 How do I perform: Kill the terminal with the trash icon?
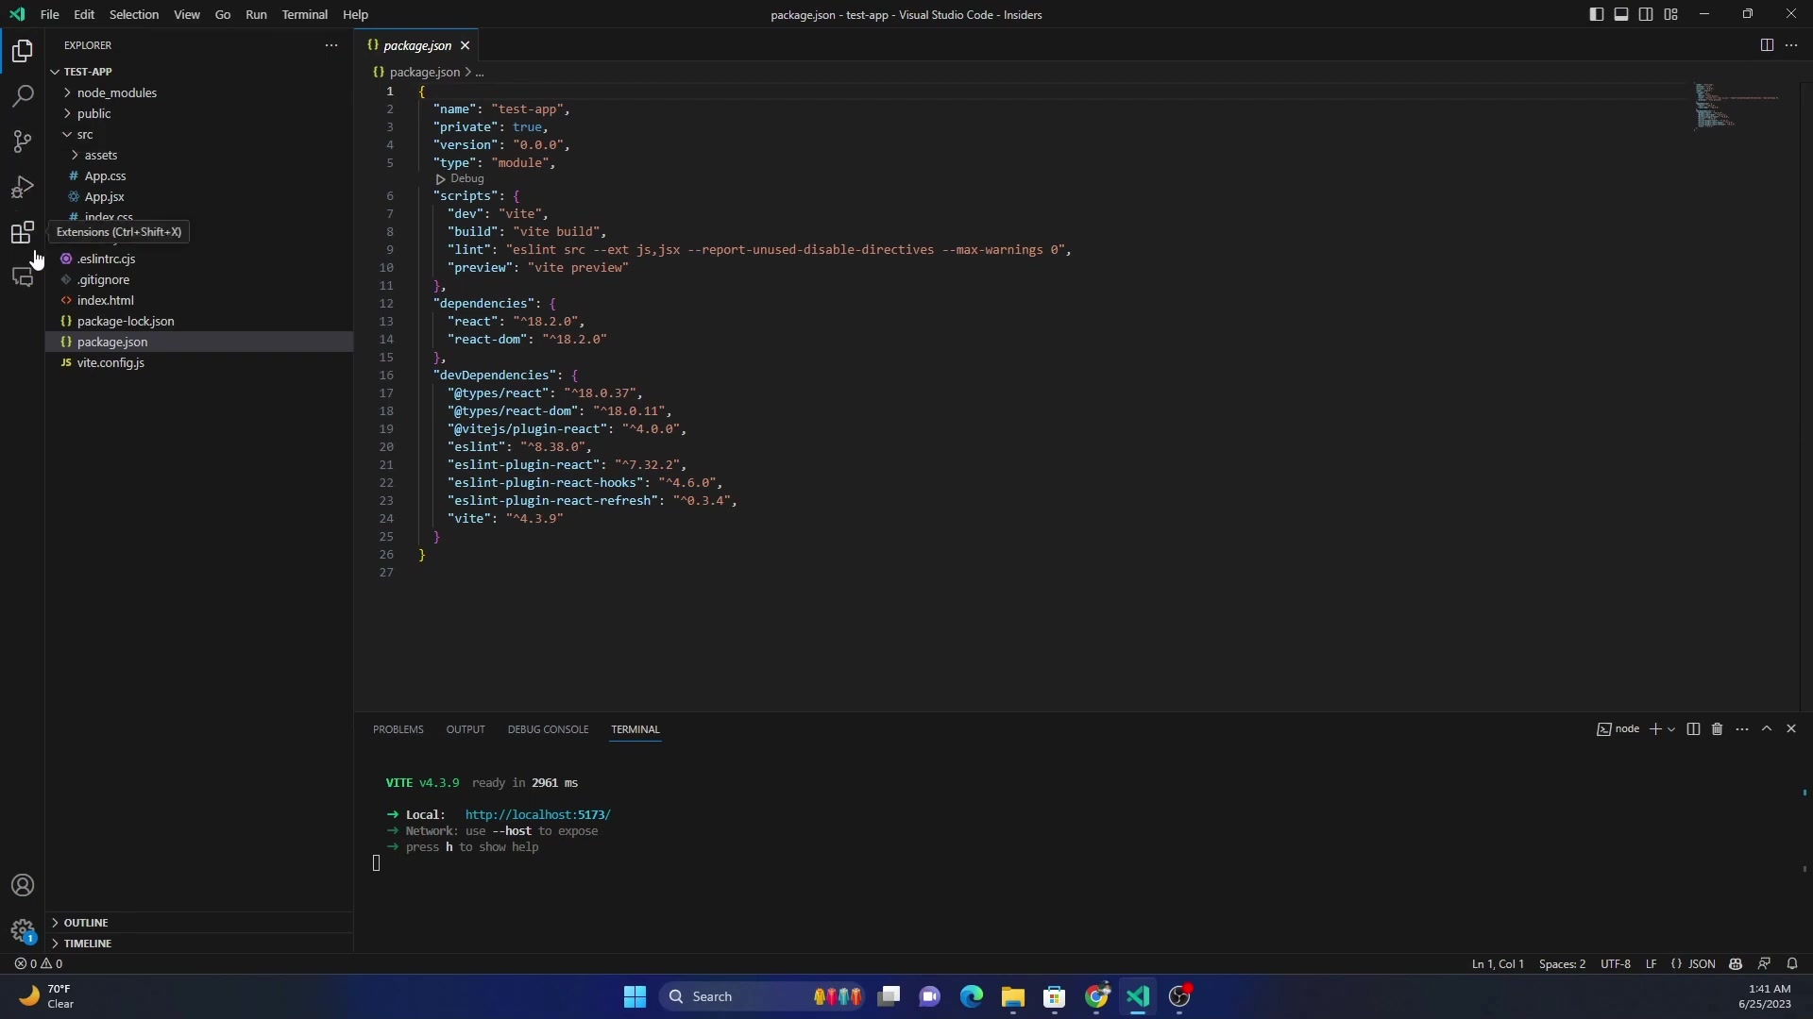(x=1718, y=728)
